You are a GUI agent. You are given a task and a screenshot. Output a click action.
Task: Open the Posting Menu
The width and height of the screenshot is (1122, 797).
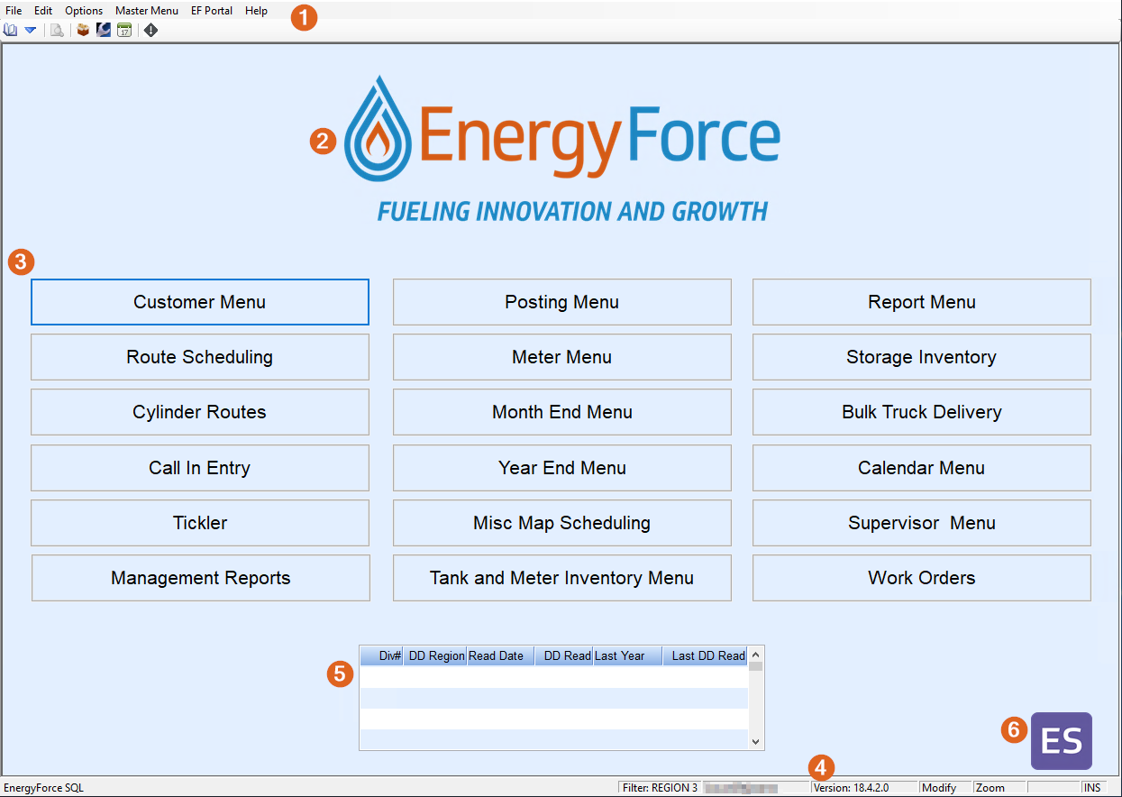point(562,302)
